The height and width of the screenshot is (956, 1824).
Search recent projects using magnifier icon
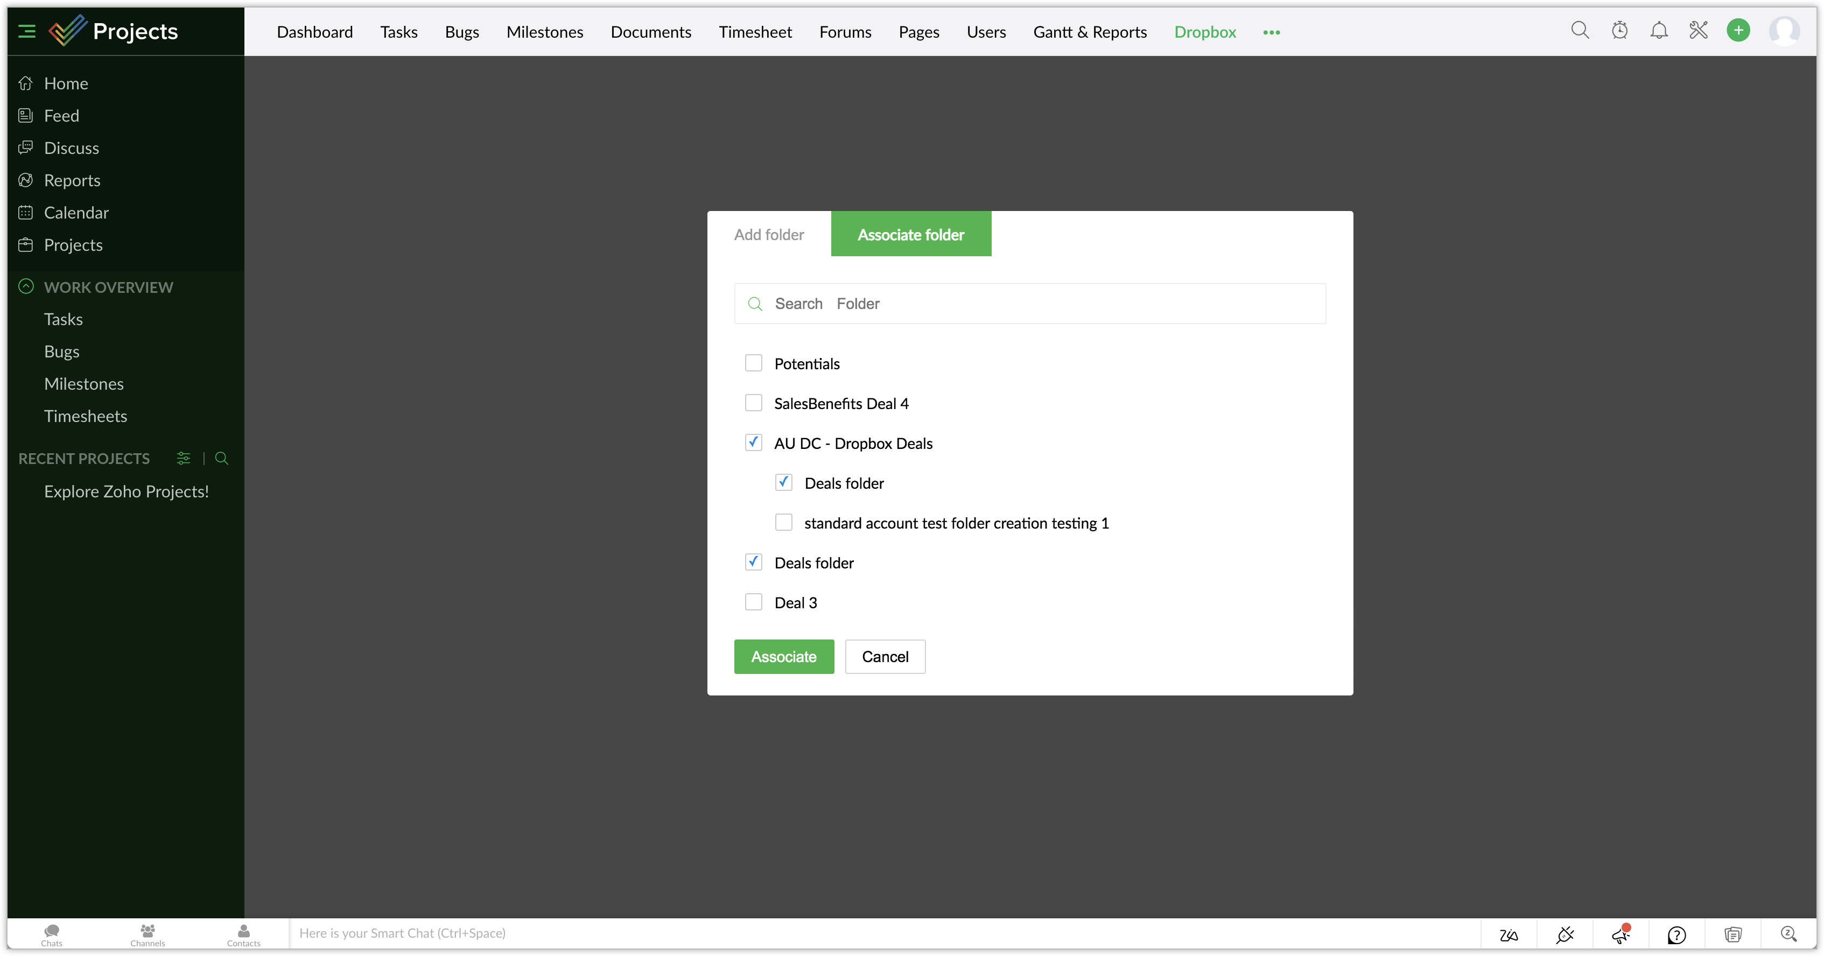click(x=222, y=458)
